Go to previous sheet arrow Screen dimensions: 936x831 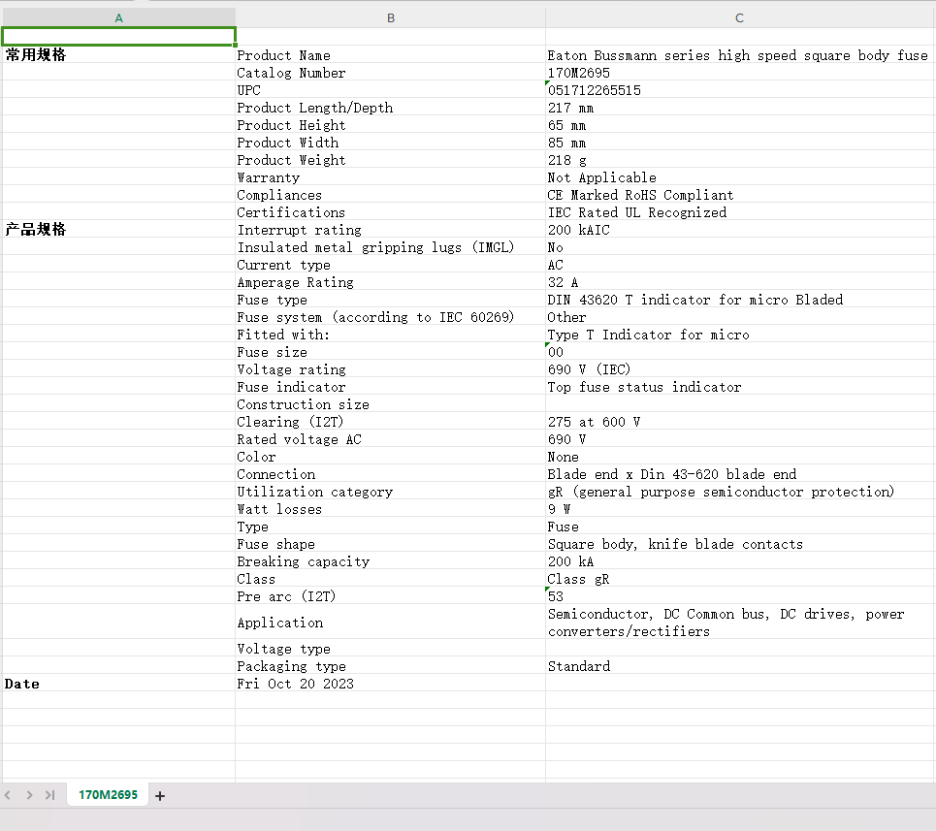coord(8,795)
